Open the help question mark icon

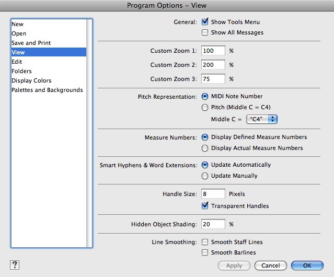click(15, 265)
